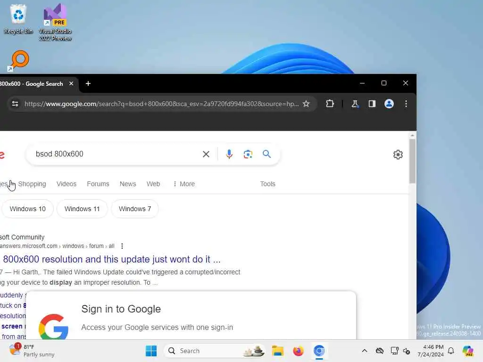Open the orange magnifier desktop shortcut
The height and width of the screenshot is (362, 483).
[x=18, y=61]
